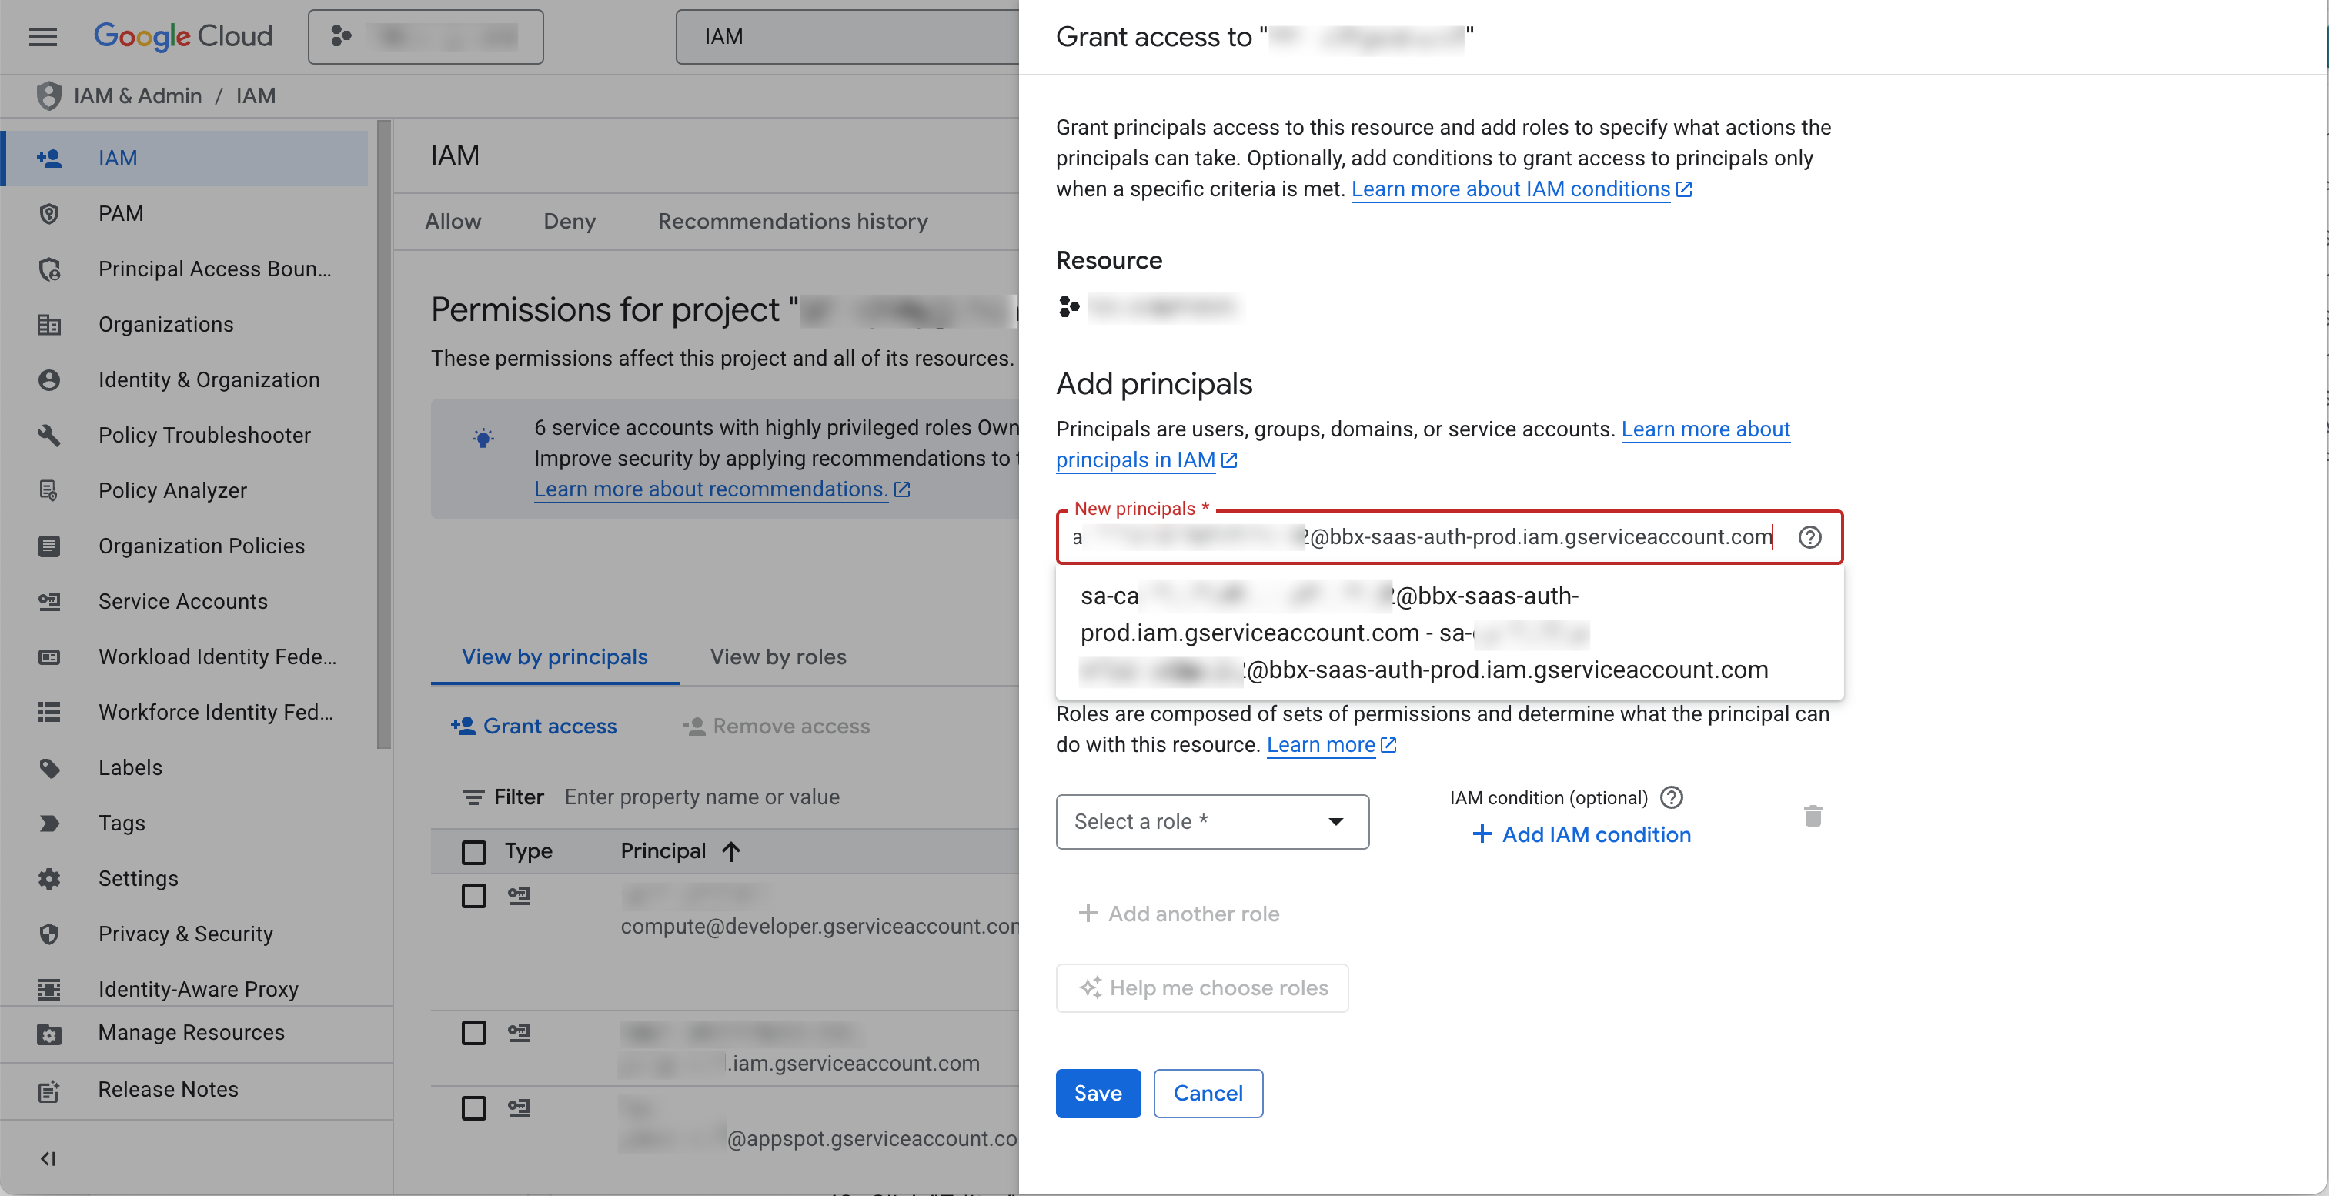Open Policy Troubleshooter wrench icon
The image size is (2329, 1196).
click(x=48, y=435)
